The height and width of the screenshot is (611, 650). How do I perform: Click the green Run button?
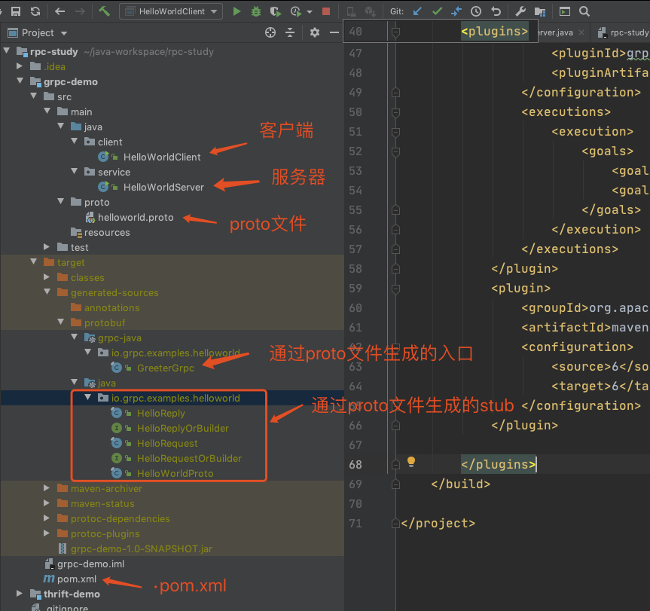point(237,11)
